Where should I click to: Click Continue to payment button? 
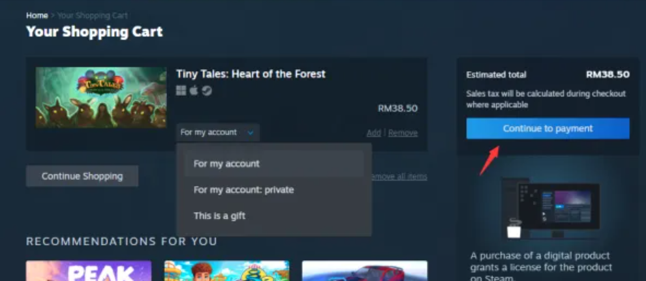pyautogui.click(x=547, y=128)
